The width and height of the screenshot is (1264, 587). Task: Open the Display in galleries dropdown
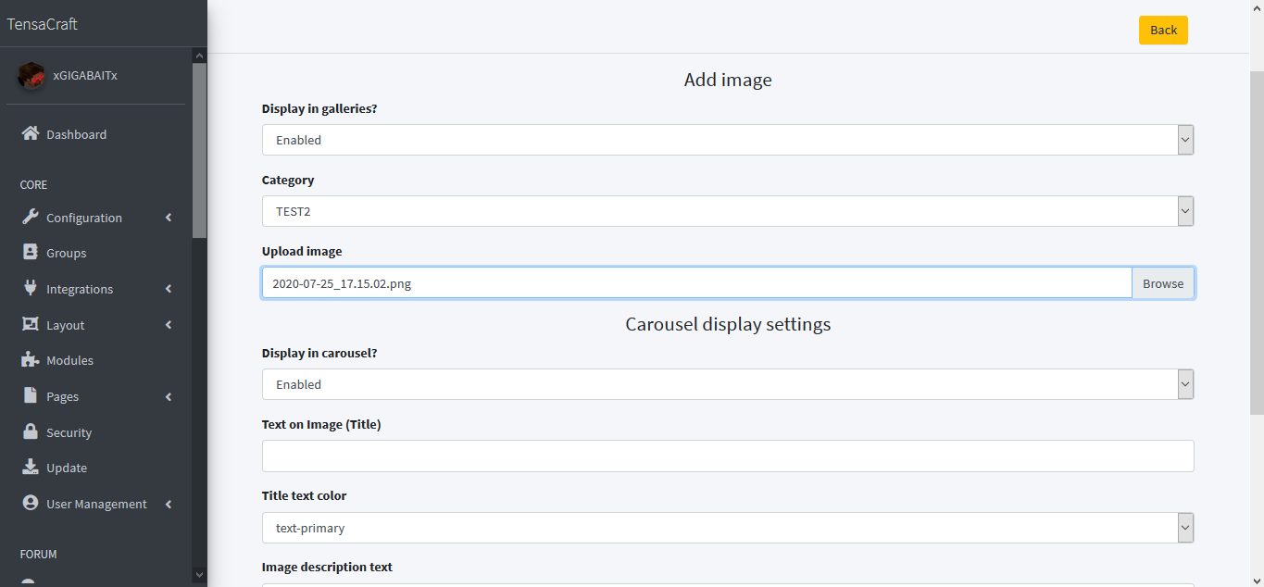click(x=727, y=140)
